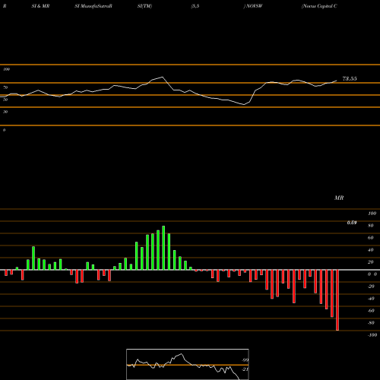Open the mini overview chart thumbnail
Image resolution: width=380 pixels, height=380 pixels.
[x=188, y=364]
